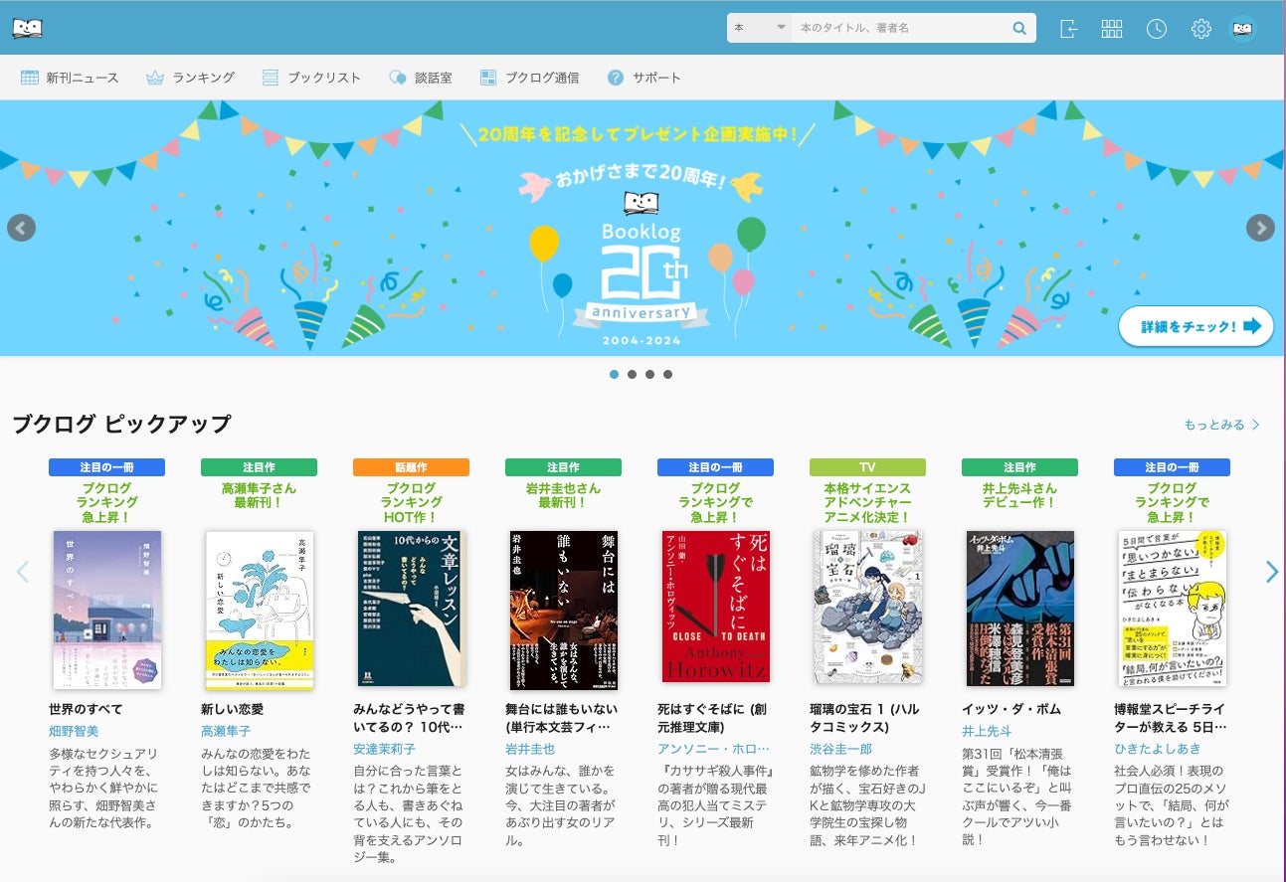
Task: Click the user avatar icon
Action: (1243, 29)
